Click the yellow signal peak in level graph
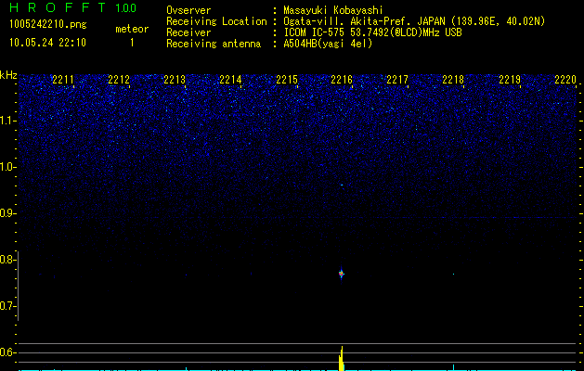584x371 pixels. [x=342, y=360]
